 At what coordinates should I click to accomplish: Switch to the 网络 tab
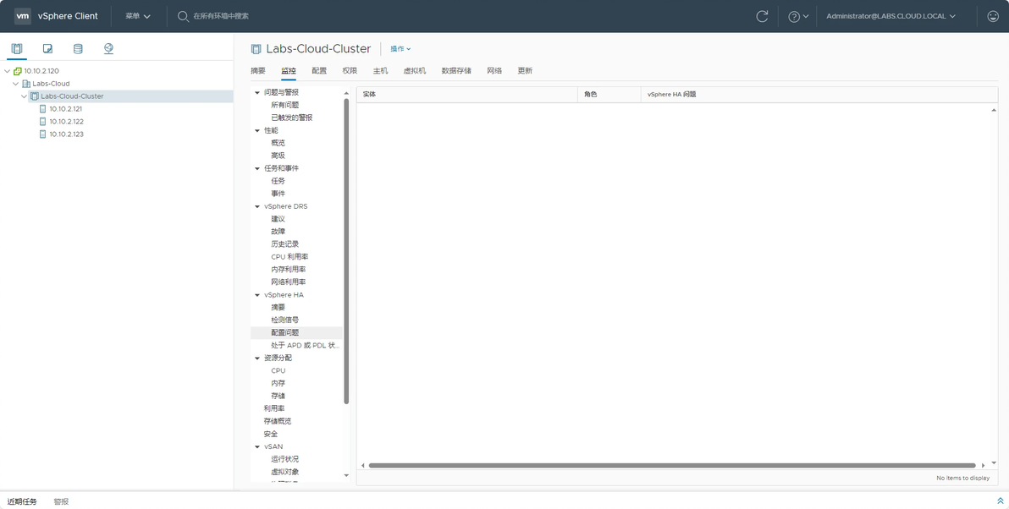[494, 71]
